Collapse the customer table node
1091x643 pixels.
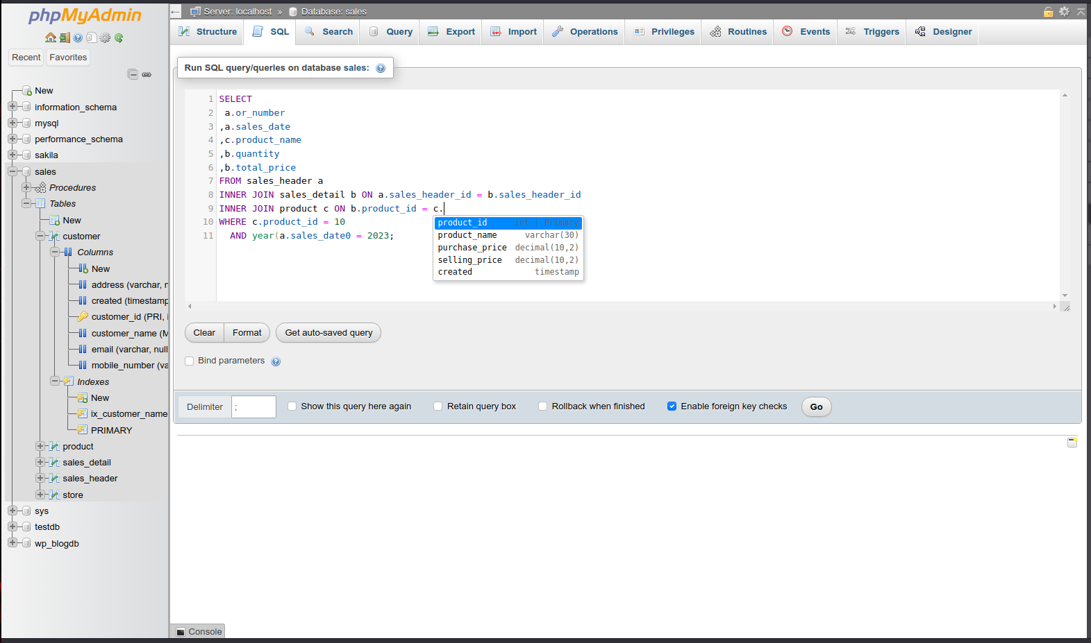coord(40,236)
